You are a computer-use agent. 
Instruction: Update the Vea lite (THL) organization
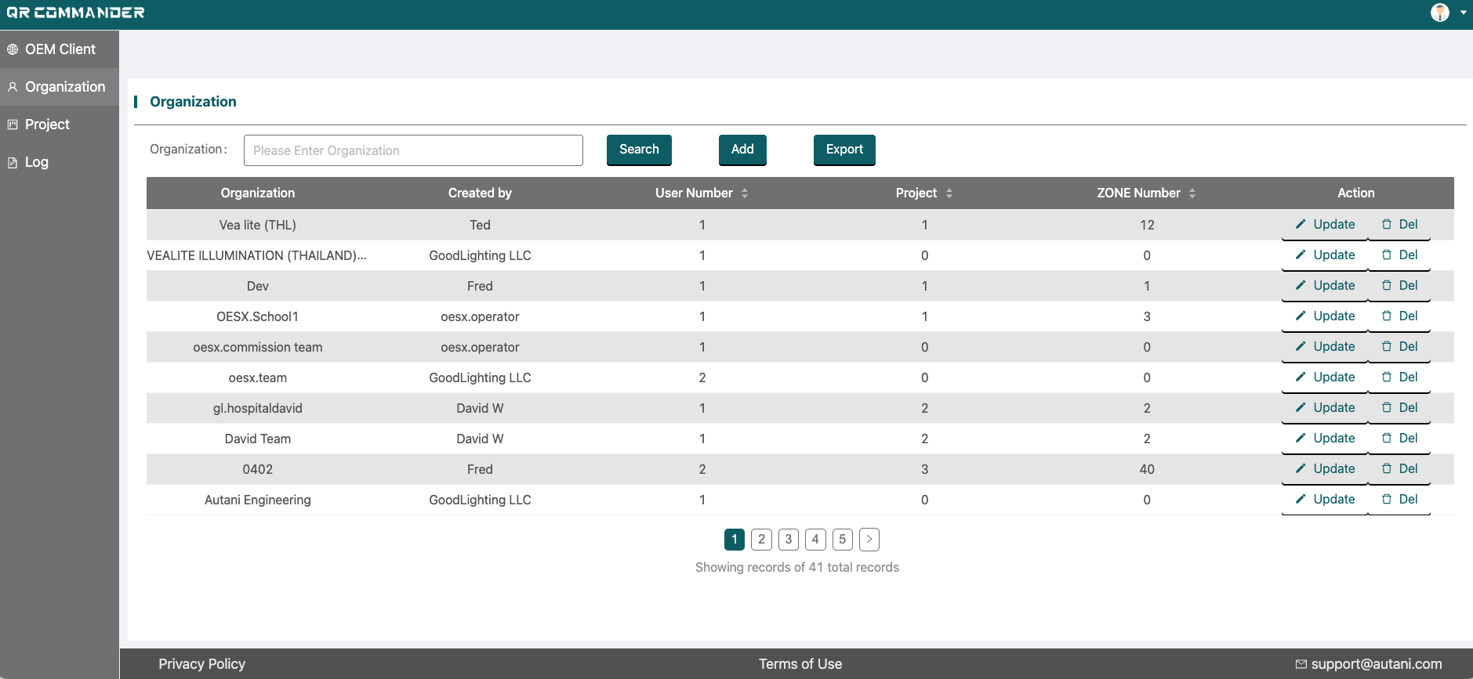pos(1325,225)
